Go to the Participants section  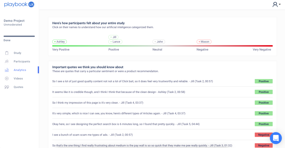pyautogui.click(x=22, y=62)
